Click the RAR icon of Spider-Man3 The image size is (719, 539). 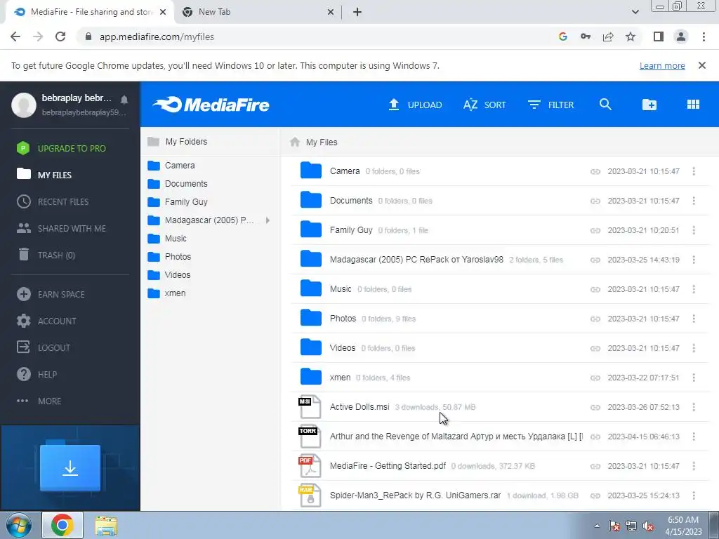pos(310,495)
